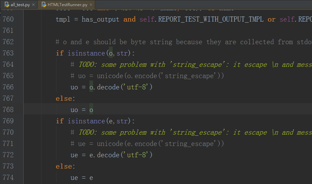Click 'else' keyword on line 767
The height and width of the screenshot is (184, 312).
64,99
